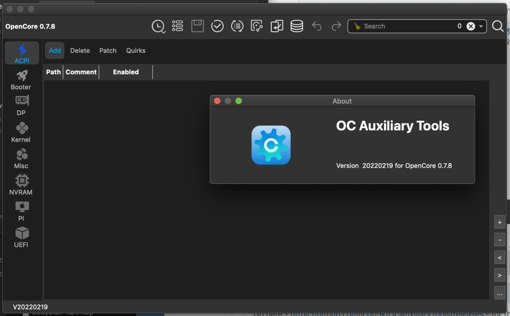
Task: Expand the search history dropdown arrow
Action: [481, 27]
